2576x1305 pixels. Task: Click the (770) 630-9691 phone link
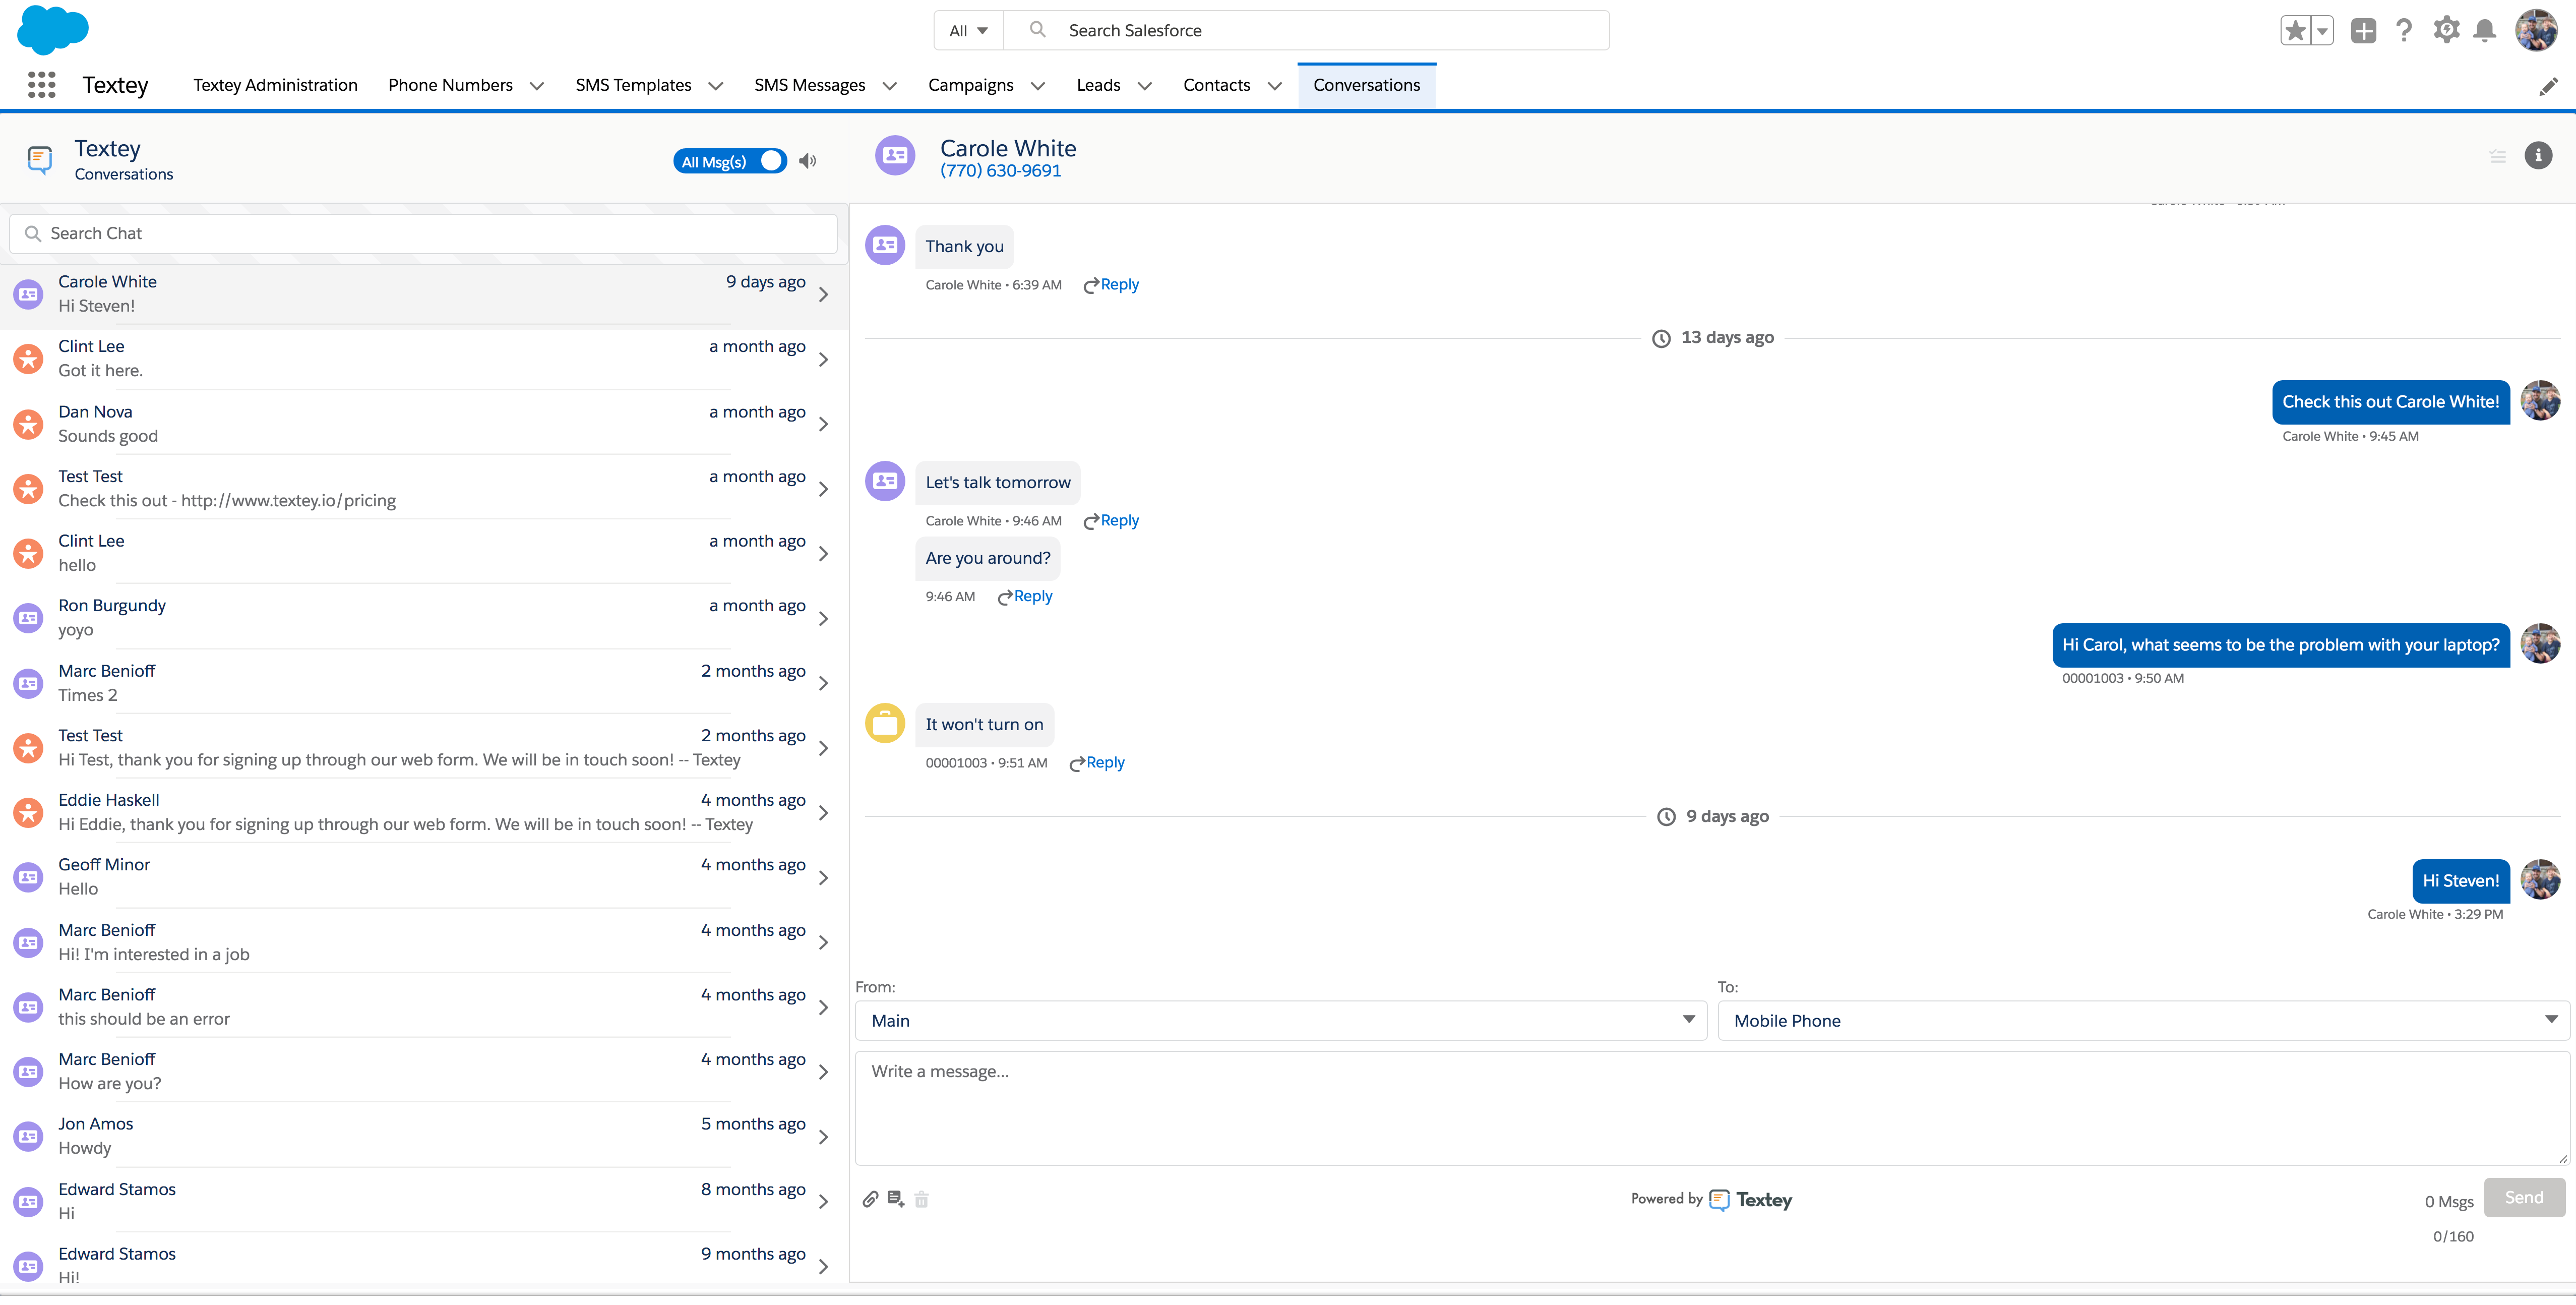click(1000, 171)
